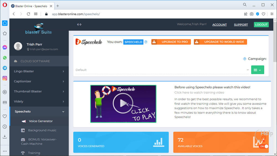Play the Speechelo training video thumbnail

click(123, 104)
